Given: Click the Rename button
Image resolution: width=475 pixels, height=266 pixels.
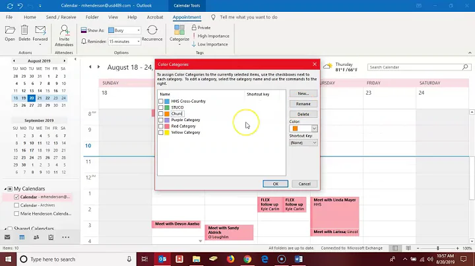Looking at the screenshot, I should coord(303,103).
